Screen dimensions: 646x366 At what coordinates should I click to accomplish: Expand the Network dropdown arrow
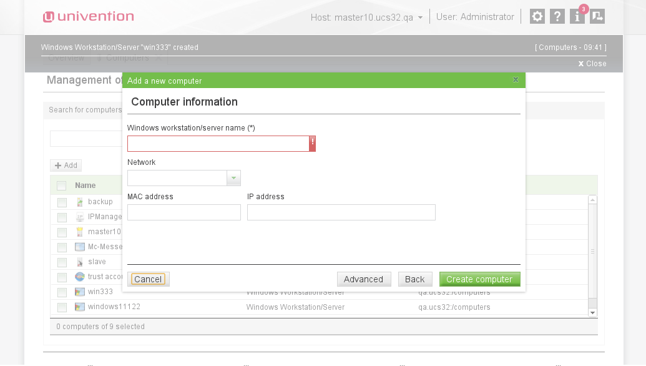pyautogui.click(x=233, y=178)
